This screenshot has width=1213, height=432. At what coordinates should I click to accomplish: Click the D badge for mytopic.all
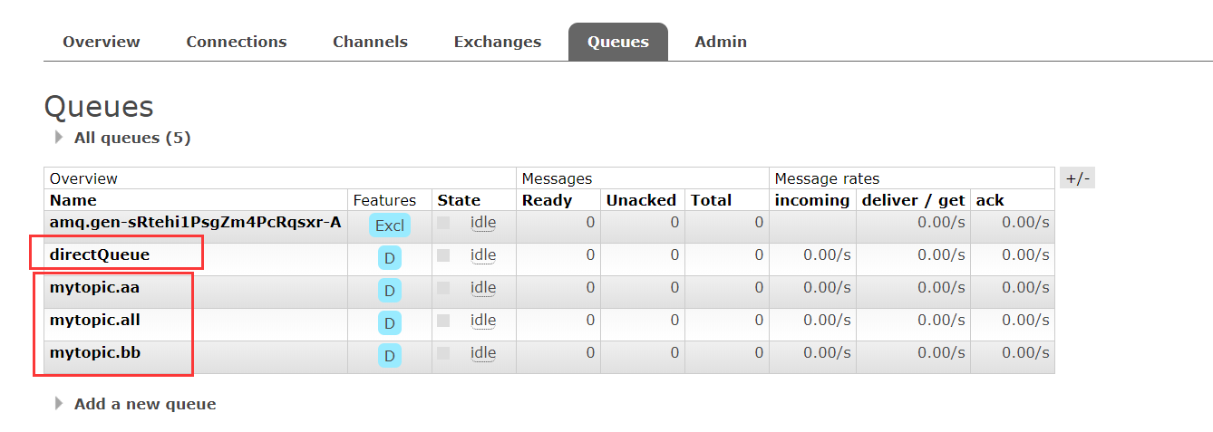(390, 323)
